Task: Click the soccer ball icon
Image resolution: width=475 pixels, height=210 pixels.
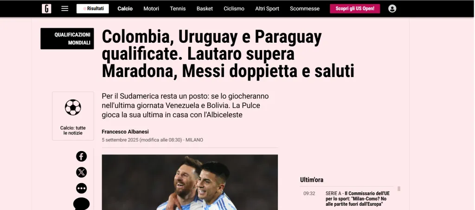Action: pos(73,108)
